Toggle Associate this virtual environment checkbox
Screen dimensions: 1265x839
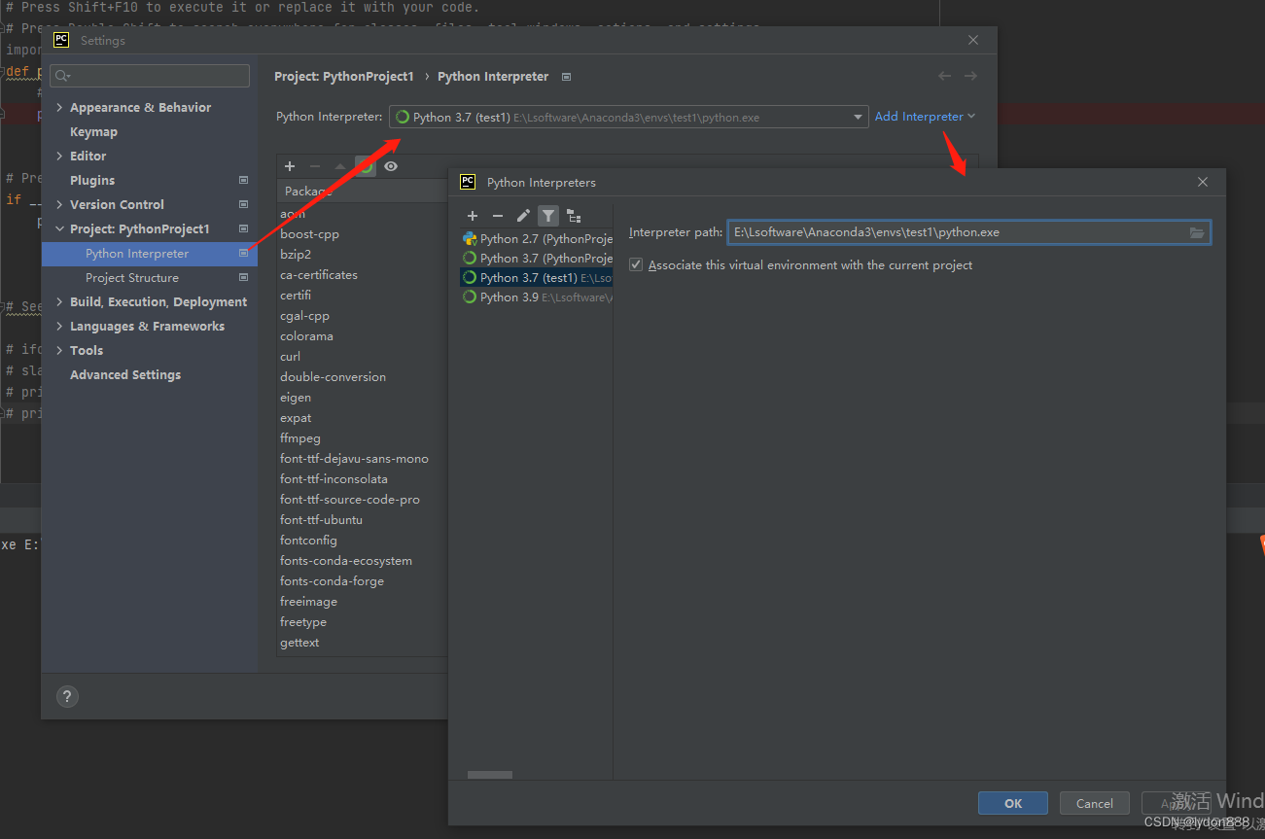click(636, 264)
